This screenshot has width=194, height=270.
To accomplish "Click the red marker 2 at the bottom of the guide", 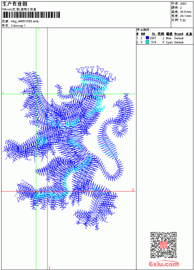I will pyautogui.click(x=49, y=267).
